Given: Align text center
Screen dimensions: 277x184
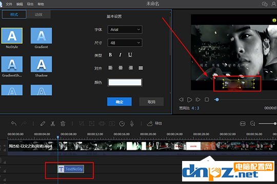Looking at the screenshot, I should (x=121, y=68).
